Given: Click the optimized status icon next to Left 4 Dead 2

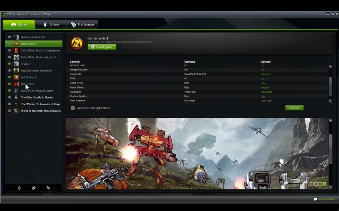Looking at the screenshot, I should point(9,77).
